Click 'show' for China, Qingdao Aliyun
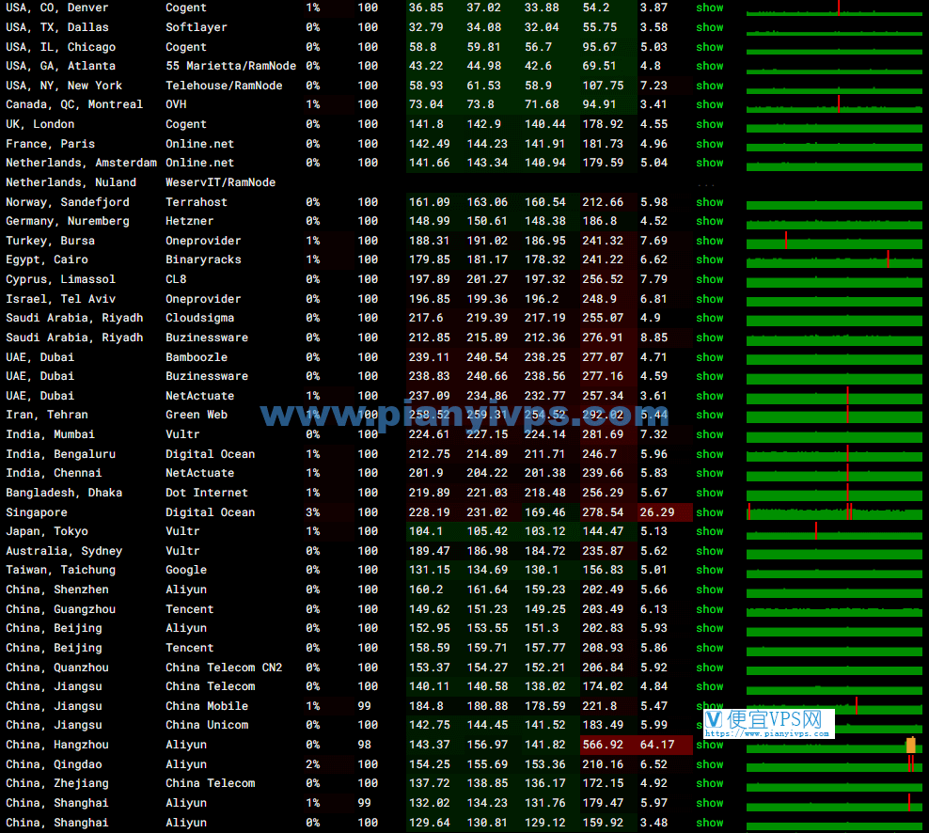Screen dimensions: 929x833 [x=709, y=764]
